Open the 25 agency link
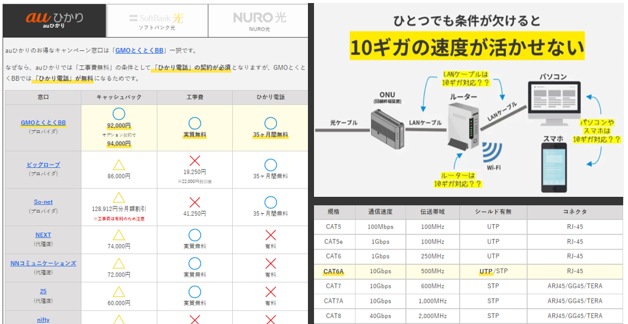This screenshot has width=628, height=324. (43, 291)
